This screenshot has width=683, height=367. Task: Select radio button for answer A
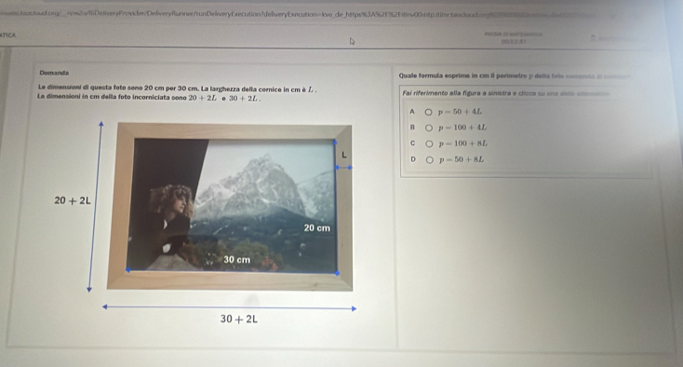429,112
